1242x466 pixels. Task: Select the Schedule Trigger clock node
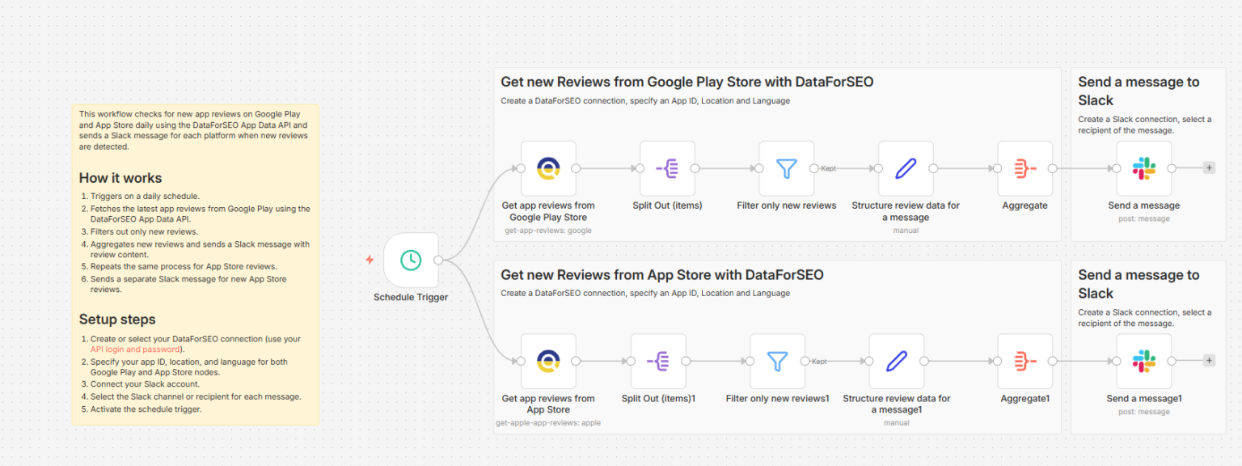click(411, 260)
